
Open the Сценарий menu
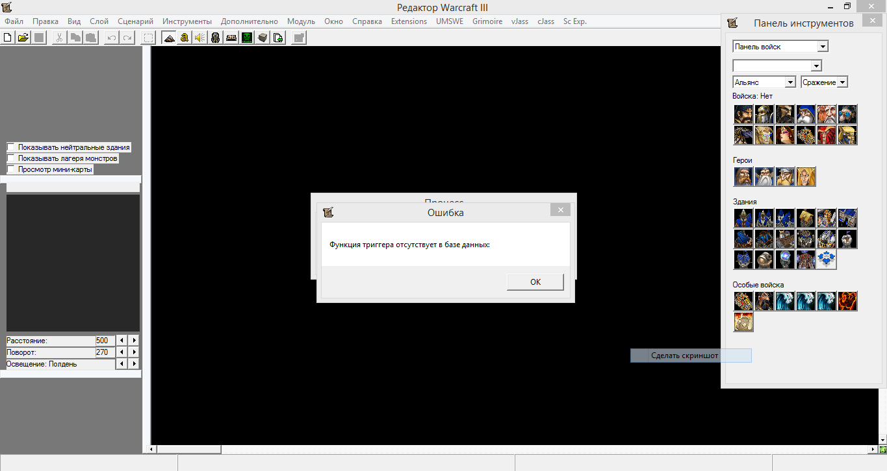135,21
